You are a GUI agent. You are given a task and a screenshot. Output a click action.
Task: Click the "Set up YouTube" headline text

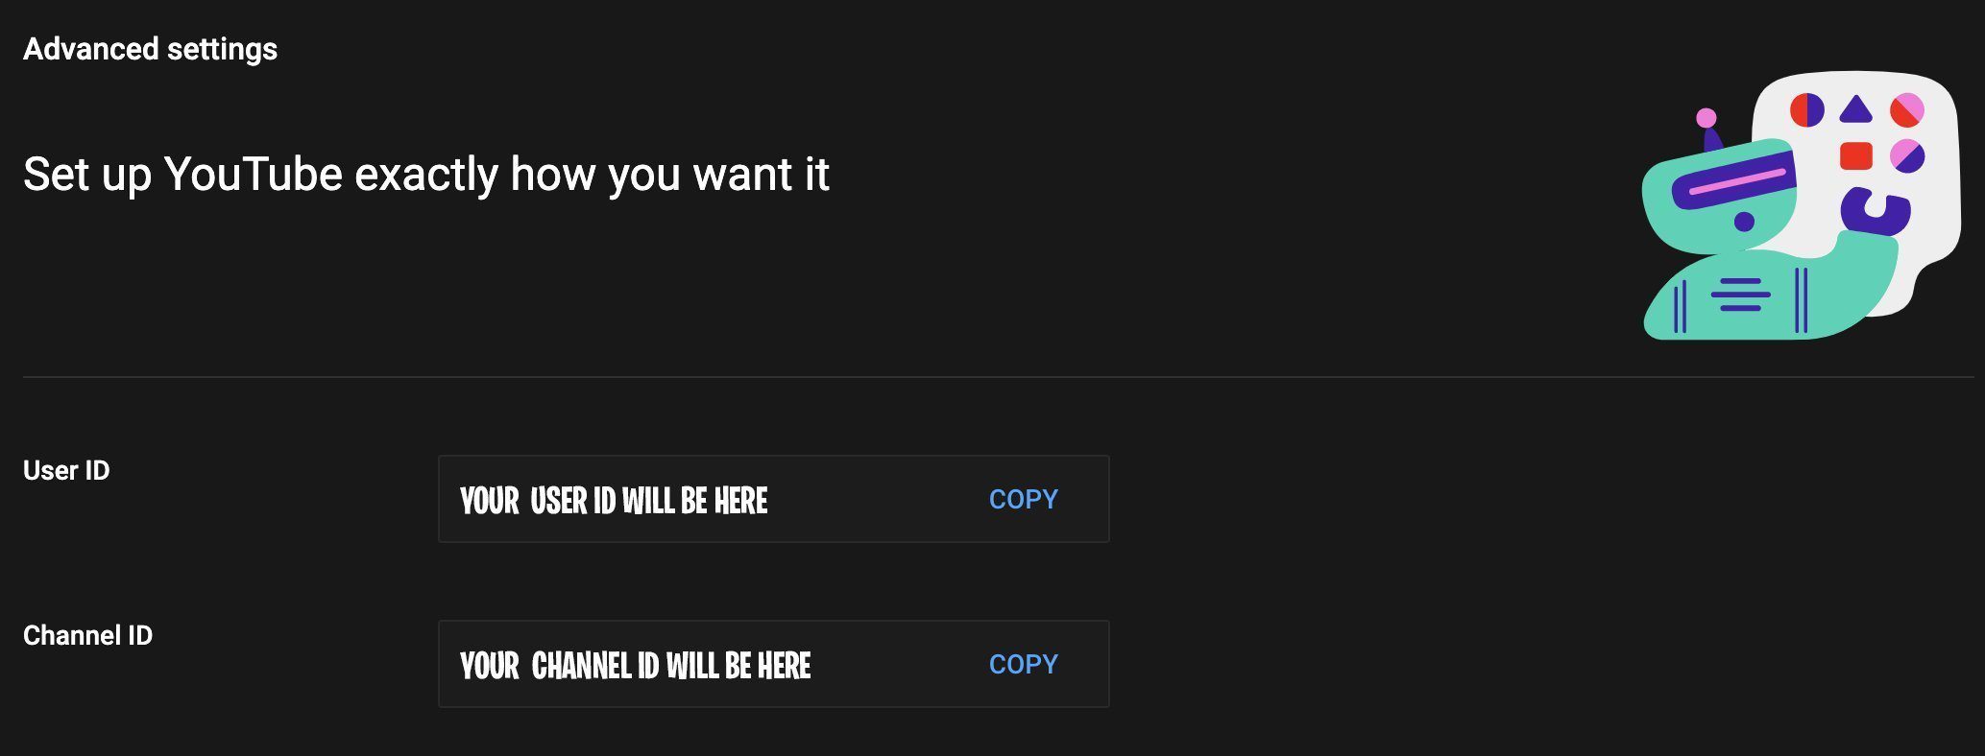[425, 175]
